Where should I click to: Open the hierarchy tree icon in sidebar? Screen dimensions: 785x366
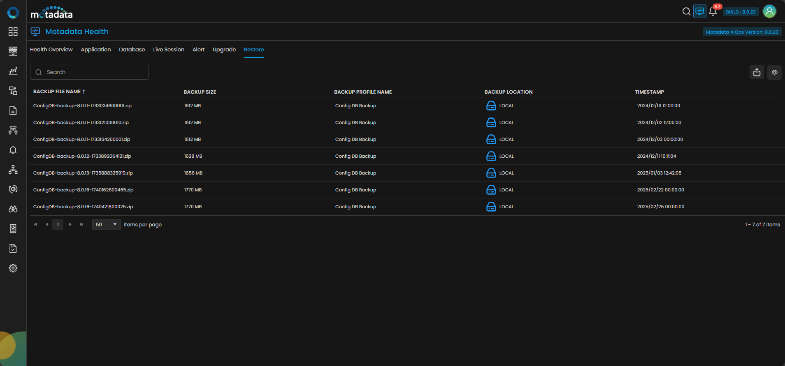(x=13, y=170)
